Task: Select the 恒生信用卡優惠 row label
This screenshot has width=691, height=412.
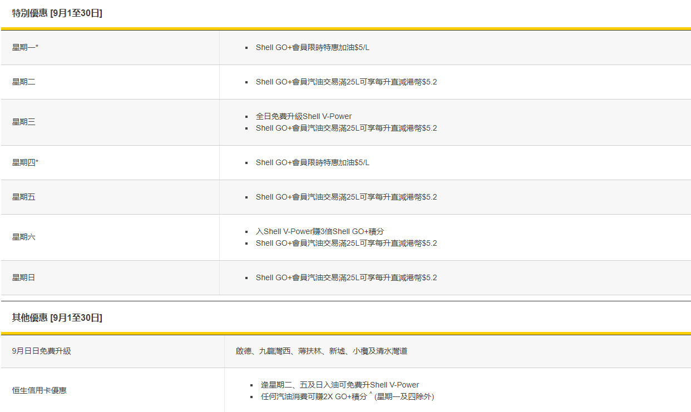Action: [x=40, y=390]
